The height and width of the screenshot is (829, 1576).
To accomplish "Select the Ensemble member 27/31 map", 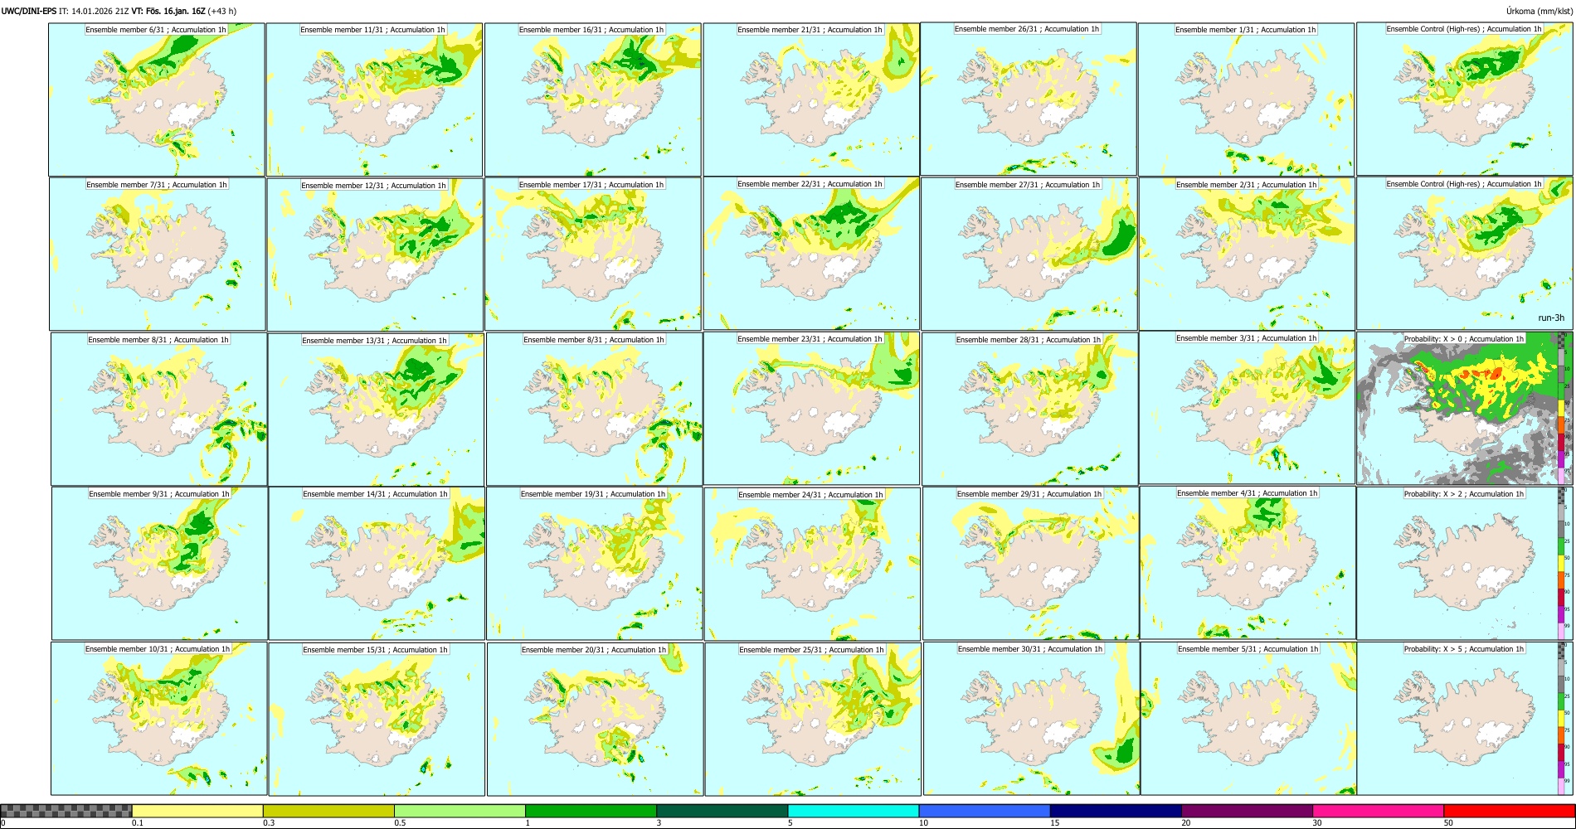I will (x=1029, y=254).
